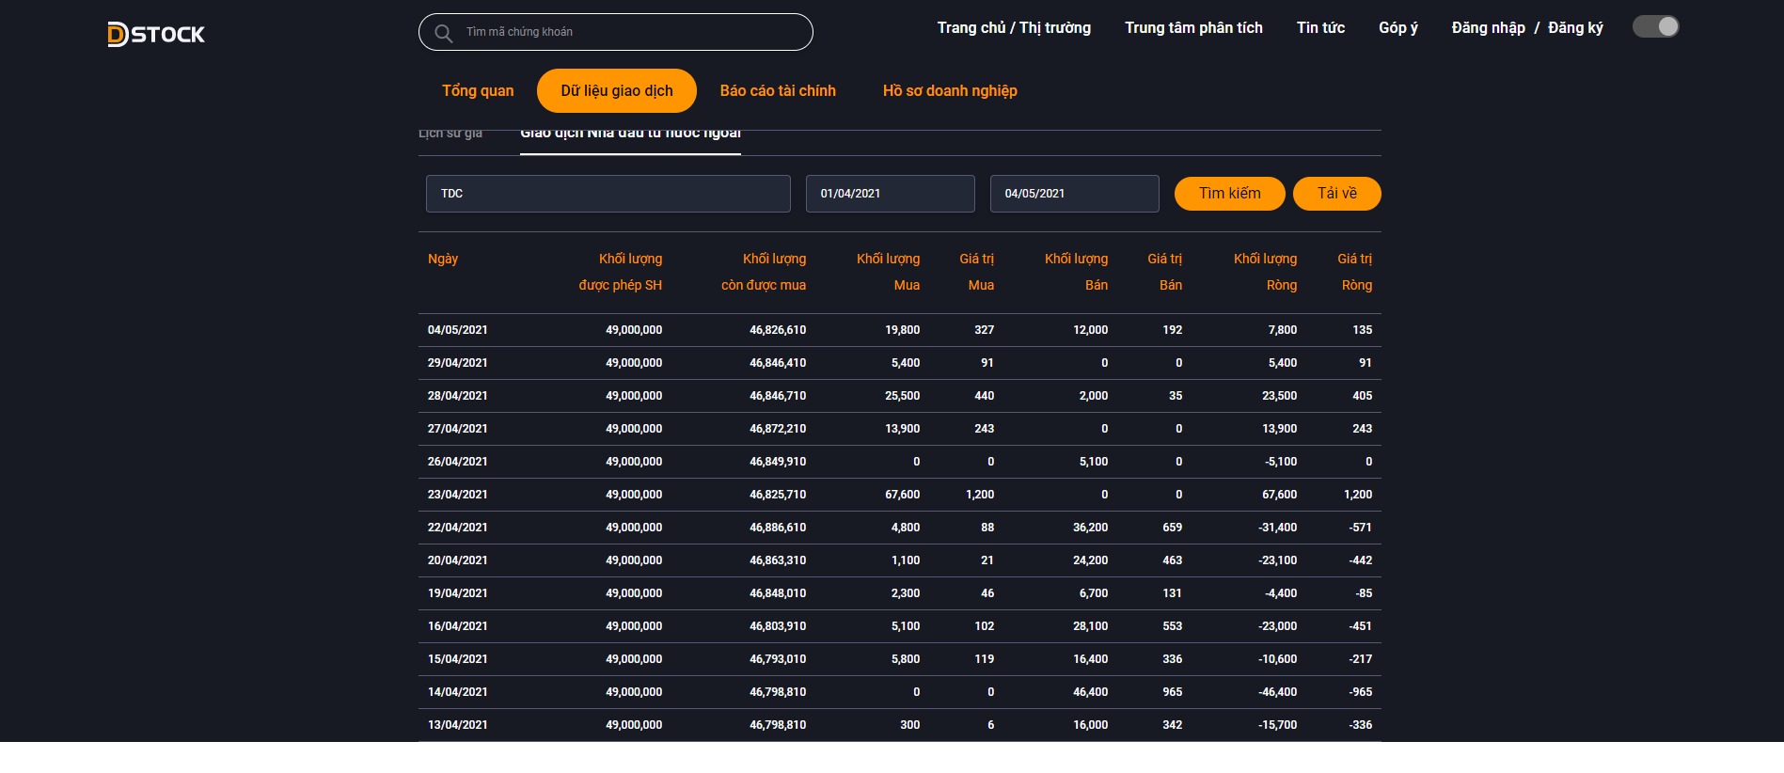1784x773 pixels.
Task: Click the Đăng nhập link
Action: point(1488,28)
